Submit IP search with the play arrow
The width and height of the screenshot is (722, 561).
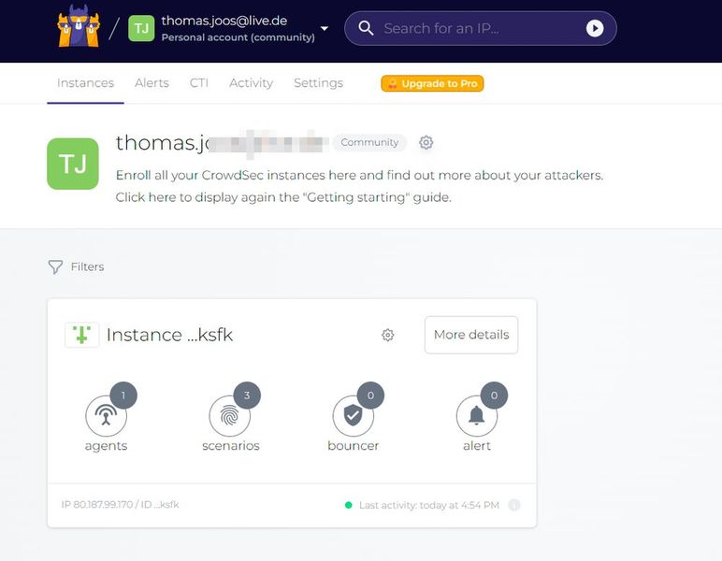point(595,29)
